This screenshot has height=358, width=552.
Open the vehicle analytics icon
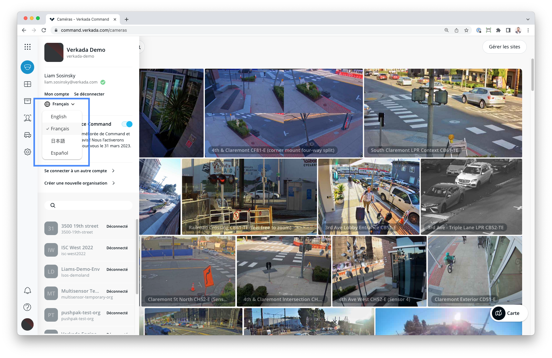point(27,135)
